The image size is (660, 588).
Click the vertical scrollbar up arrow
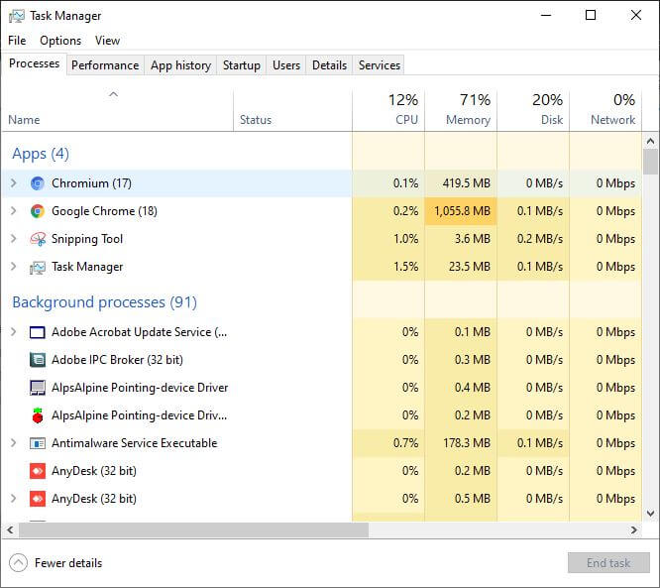pyautogui.click(x=650, y=141)
